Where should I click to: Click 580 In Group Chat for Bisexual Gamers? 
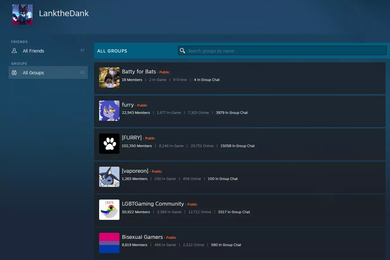(x=226, y=245)
